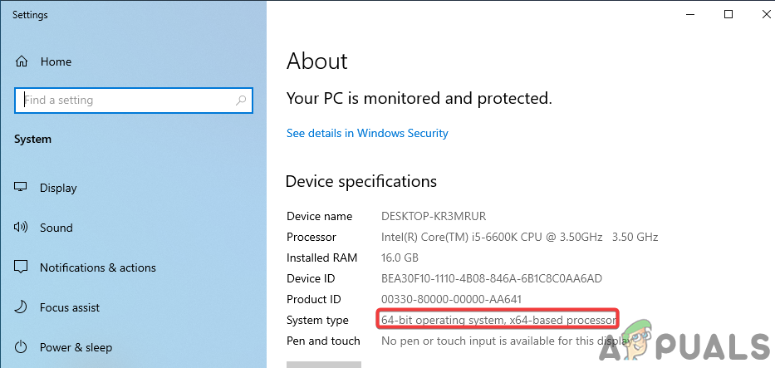Click the device name DESKTOP-KR3MRUR
The image size is (775, 368).
pos(434,216)
